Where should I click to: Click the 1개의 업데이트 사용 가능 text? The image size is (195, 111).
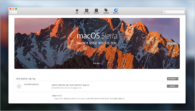pos(26,79)
